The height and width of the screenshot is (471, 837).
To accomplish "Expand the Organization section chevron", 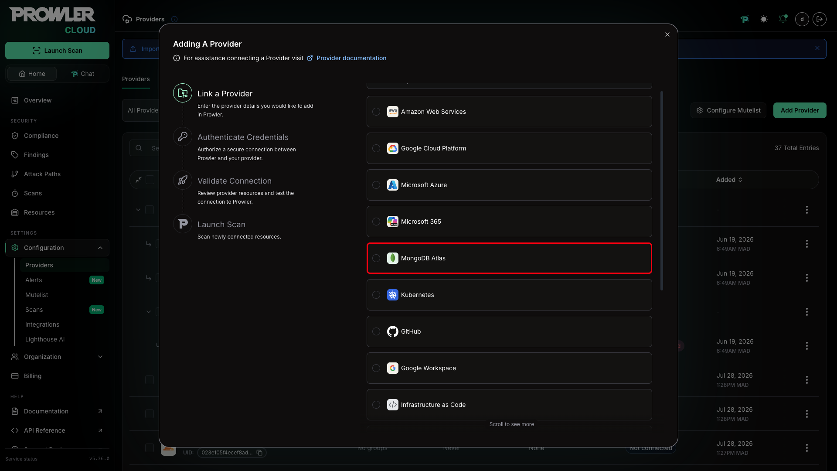I will 100,357.
